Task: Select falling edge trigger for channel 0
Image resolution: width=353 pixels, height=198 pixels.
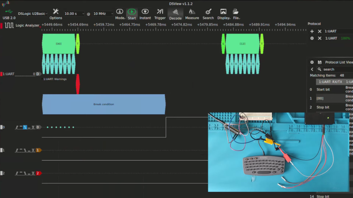Action: click(x=25, y=127)
